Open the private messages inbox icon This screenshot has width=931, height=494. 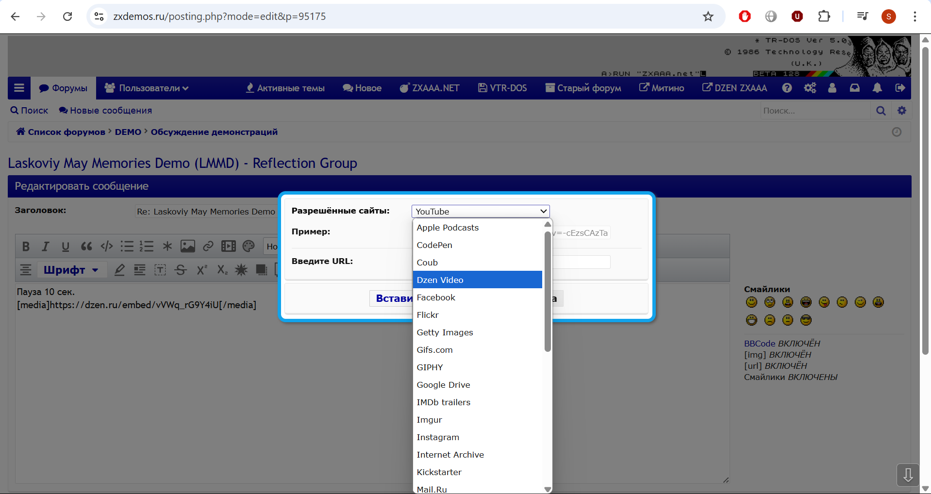coord(854,88)
